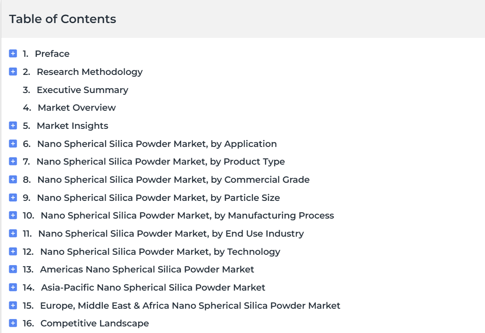Expand Research Methodology with plus icon

(13, 72)
